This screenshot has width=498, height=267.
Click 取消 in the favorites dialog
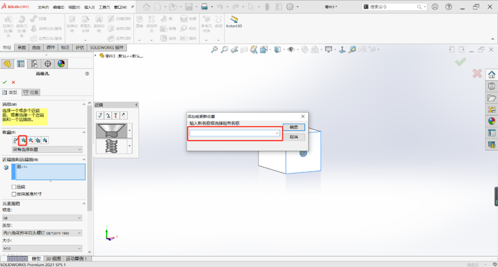click(x=294, y=137)
